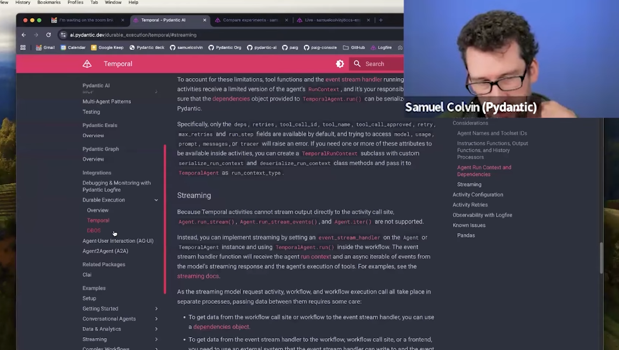
Task: Open the Profiles menu
Action: click(x=75, y=2)
